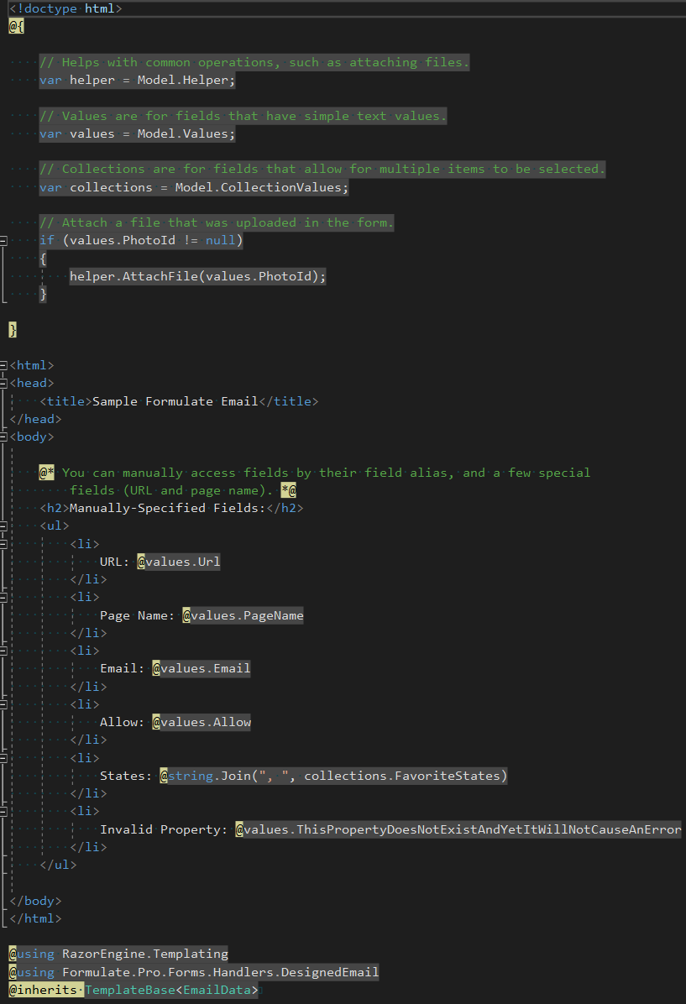Collapse the ul list fold region
Image resolution: width=686 pixels, height=1004 pixels.
point(4,525)
